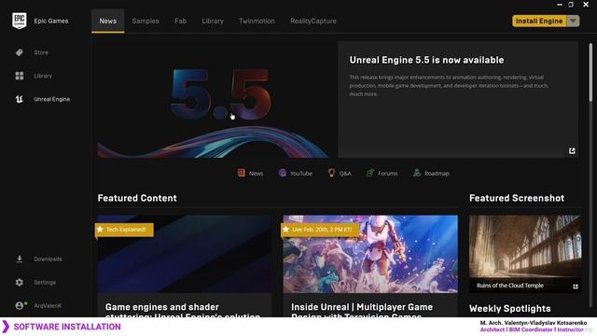Viewport: 597px width, 336px height.
Task: Click the green Forums icon
Action: pyautogui.click(x=370, y=173)
